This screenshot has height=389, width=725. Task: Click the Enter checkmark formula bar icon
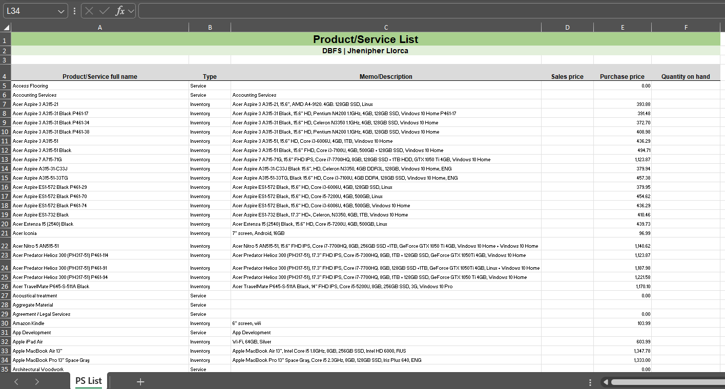pyautogui.click(x=105, y=11)
